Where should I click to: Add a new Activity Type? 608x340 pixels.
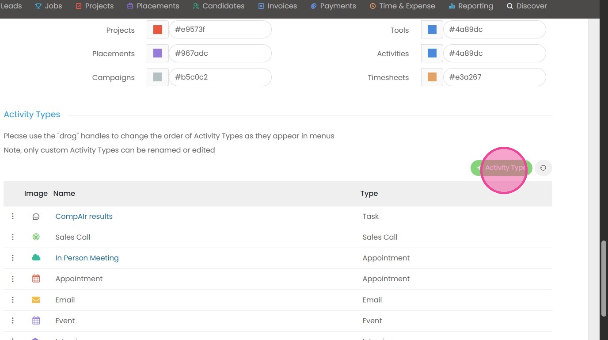pos(501,168)
